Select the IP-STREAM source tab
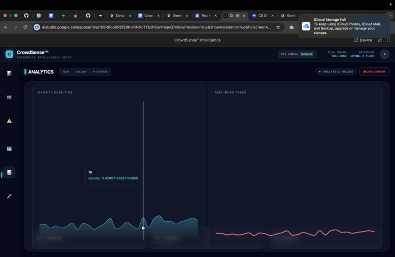Viewport: 395px width, 257px height. point(99,72)
